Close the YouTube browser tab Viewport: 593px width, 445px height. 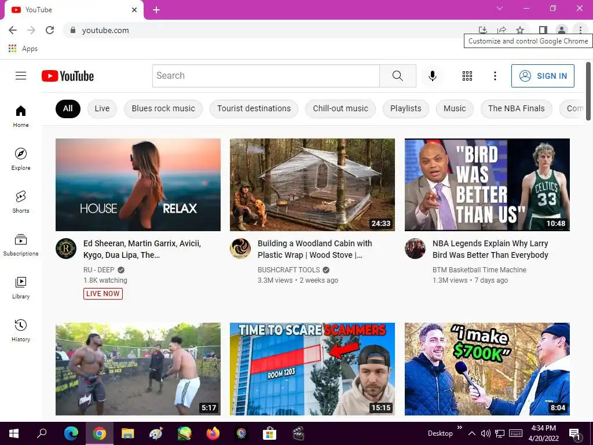click(134, 10)
